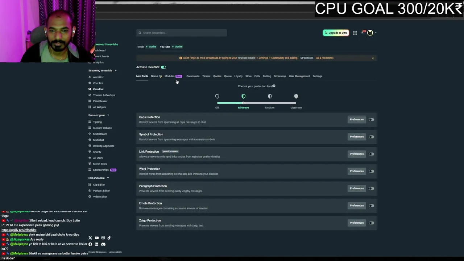Enable Link Protection toggle
Screen dimensions: 464x261
click(x=372, y=154)
